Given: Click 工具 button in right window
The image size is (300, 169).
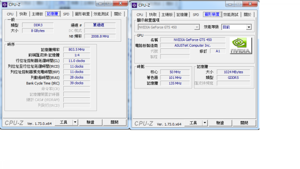Looking at the screenshot, I should 193,123.
